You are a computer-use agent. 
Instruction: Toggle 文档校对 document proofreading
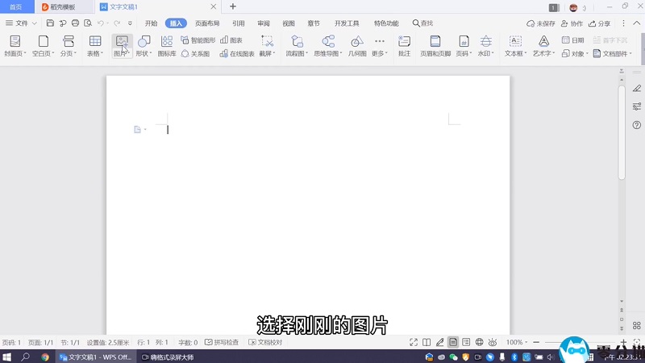[x=265, y=343]
